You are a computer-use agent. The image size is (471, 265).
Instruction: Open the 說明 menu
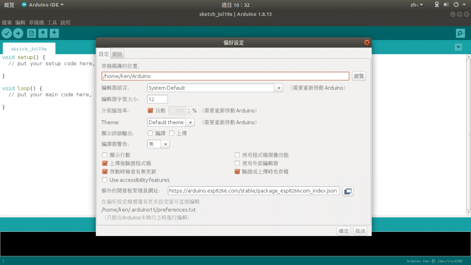[65, 23]
